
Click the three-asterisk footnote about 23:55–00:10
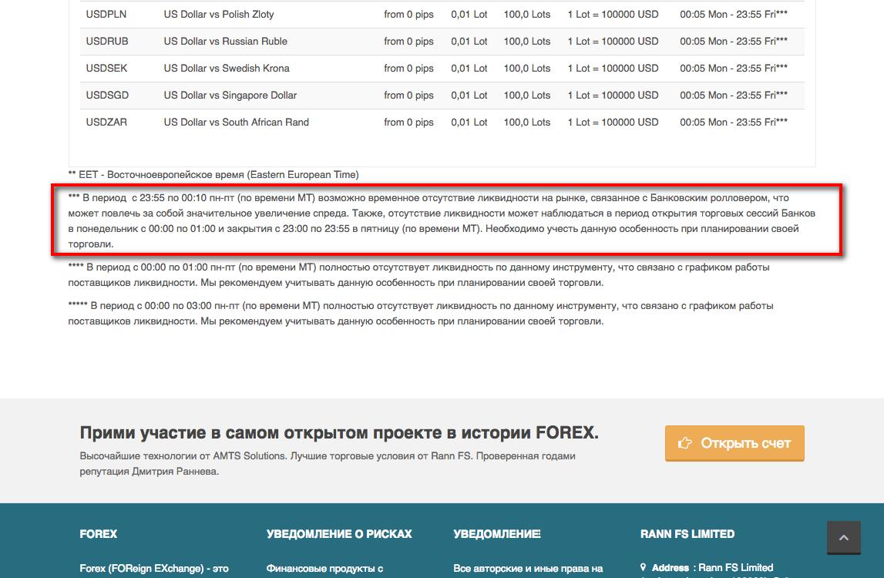pos(442,221)
